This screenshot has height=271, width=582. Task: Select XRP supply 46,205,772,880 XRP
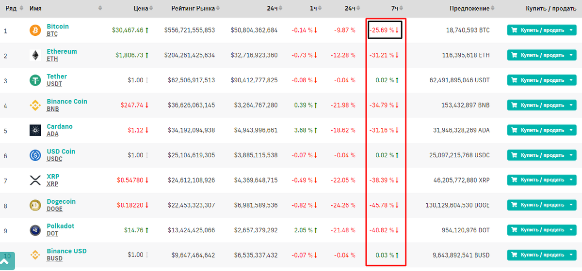click(x=461, y=180)
